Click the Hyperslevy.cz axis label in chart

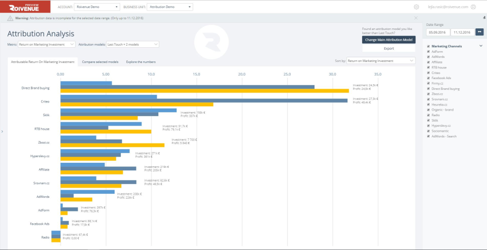click(40, 156)
